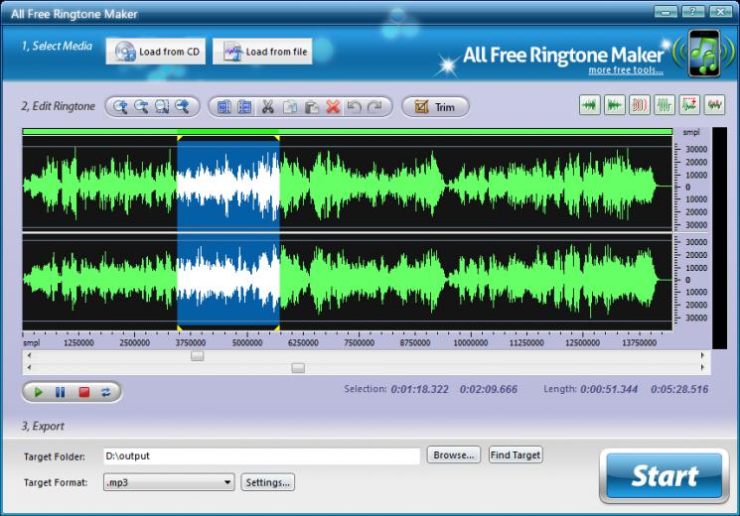
Task: Click the copy icon in edit toolbar
Action: [x=290, y=107]
